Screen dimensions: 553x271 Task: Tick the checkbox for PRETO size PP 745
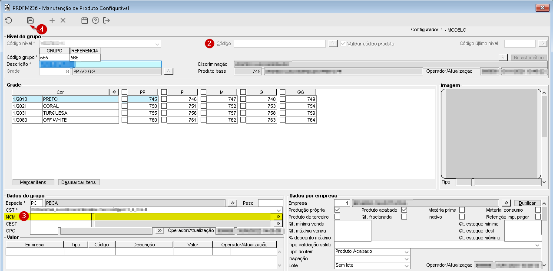(125, 99)
